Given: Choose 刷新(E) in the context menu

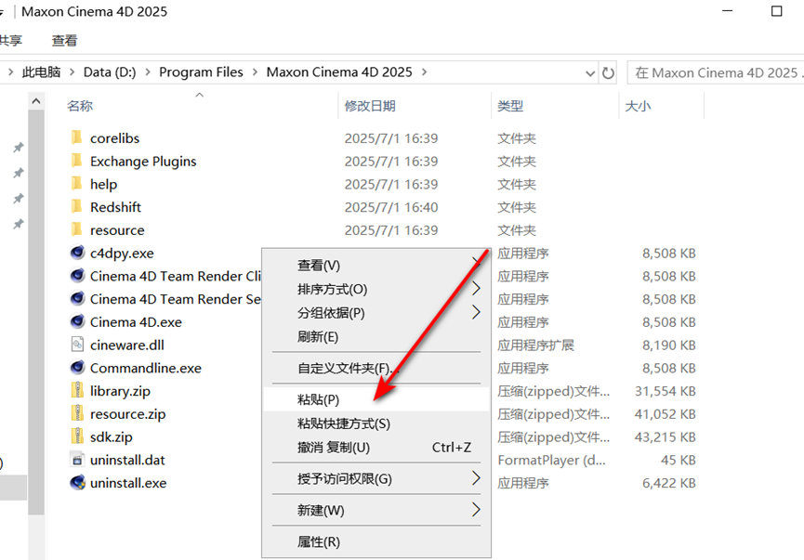Looking at the screenshot, I should pos(376,336).
